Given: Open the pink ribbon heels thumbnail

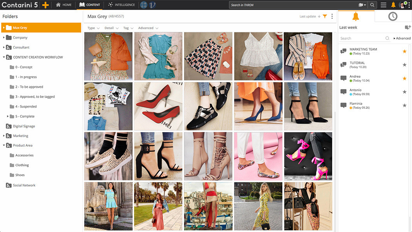Looking at the screenshot, I should 308,156.
